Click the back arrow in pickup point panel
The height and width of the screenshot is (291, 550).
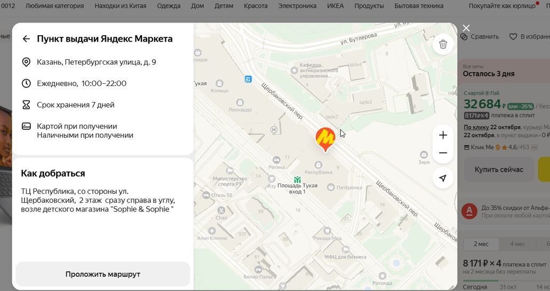click(26, 38)
